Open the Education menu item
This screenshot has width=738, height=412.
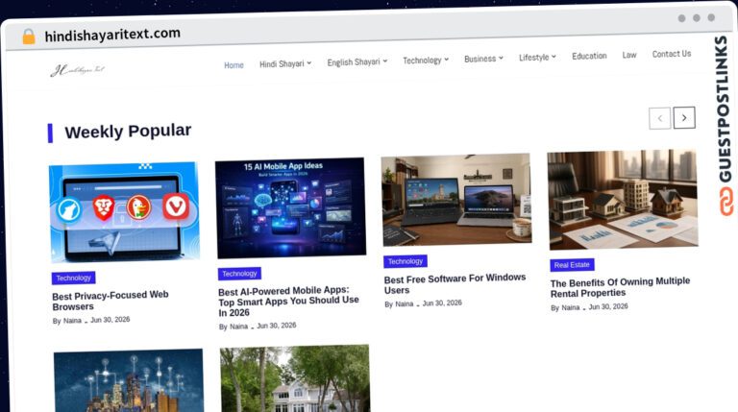tap(589, 56)
